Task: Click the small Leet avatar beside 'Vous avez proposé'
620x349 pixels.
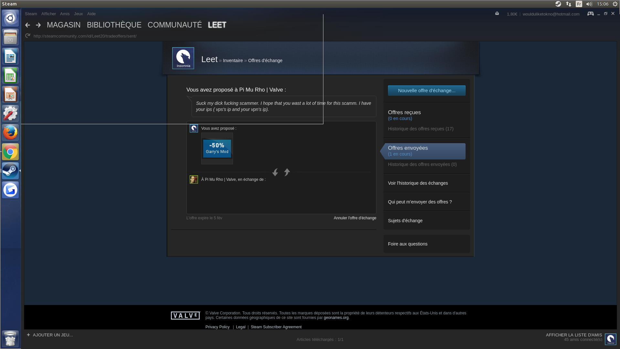Action: click(194, 128)
